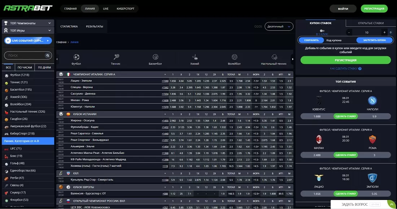Image resolution: width=397 pixels, height=209 pixels.
Task: Toggle the 'В 1 клик' switch
Action: click(x=322, y=31)
